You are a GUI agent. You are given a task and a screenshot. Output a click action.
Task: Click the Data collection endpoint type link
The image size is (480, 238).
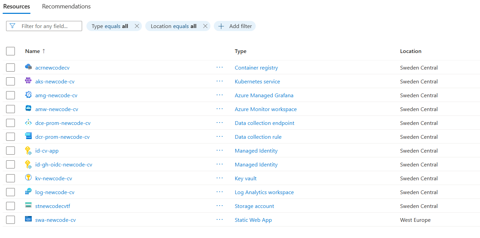pyautogui.click(x=264, y=123)
